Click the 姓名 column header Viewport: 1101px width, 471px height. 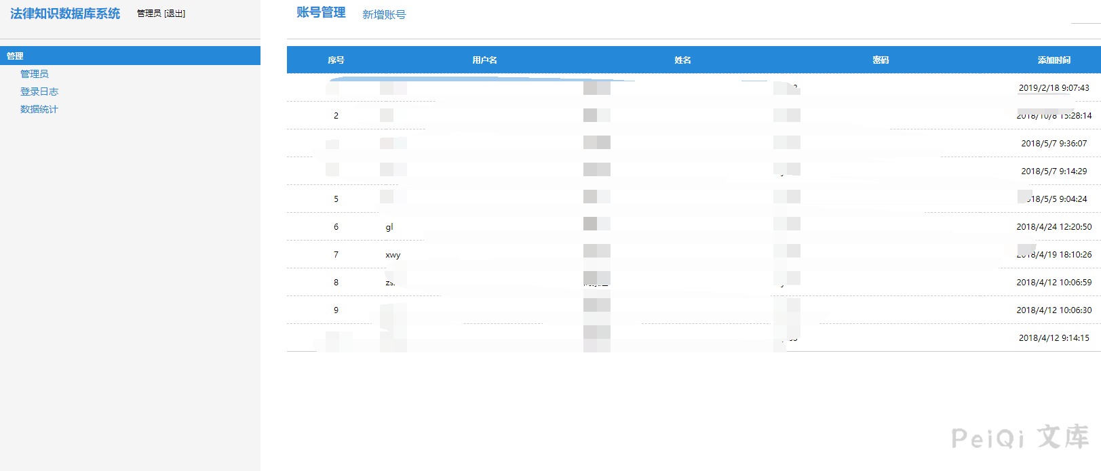point(682,60)
